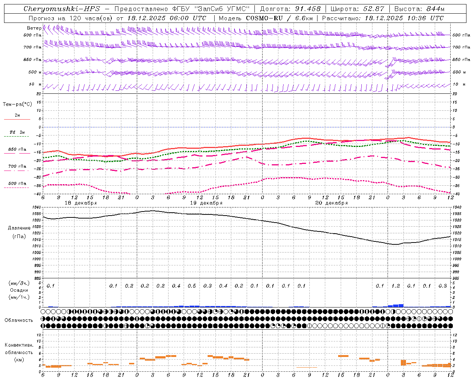Screen dimensions: 472x378
Task: Click the precipitation value "0.5"
Action: coord(192,286)
